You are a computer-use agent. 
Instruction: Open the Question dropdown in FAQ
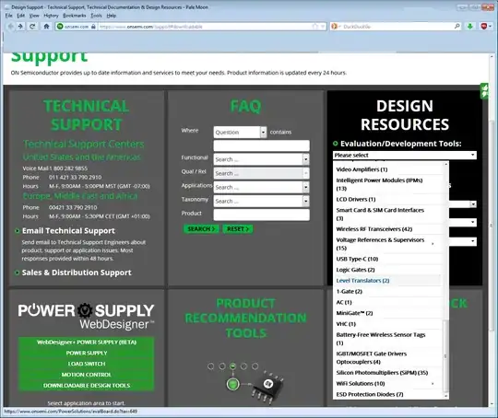coord(240,133)
